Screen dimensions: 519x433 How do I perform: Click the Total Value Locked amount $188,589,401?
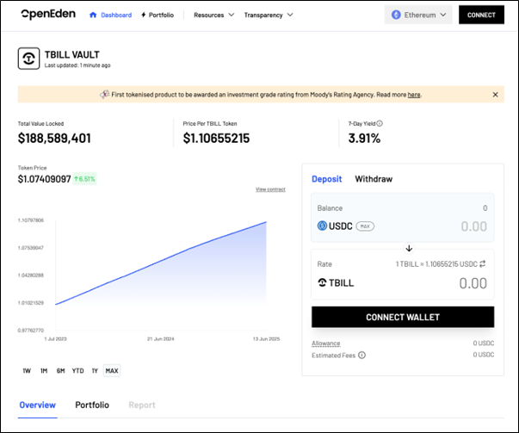54,138
